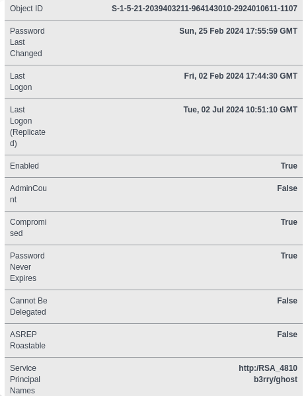Click the Service Principal Names label

(x=25, y=379)
